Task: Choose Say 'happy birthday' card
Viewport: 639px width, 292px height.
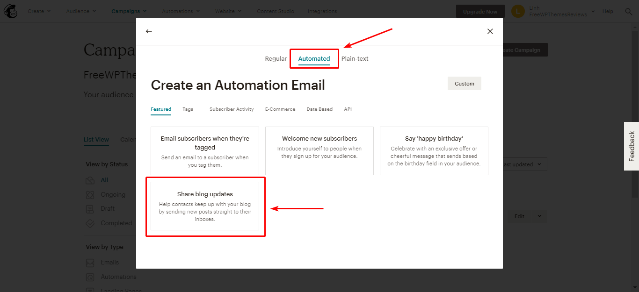Action: click(x=434, y=151)
